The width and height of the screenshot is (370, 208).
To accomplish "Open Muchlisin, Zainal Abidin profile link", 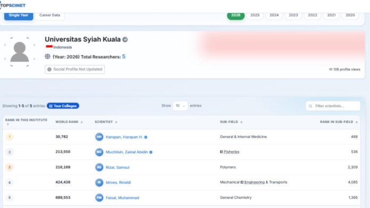I will [x=127, y=152].
